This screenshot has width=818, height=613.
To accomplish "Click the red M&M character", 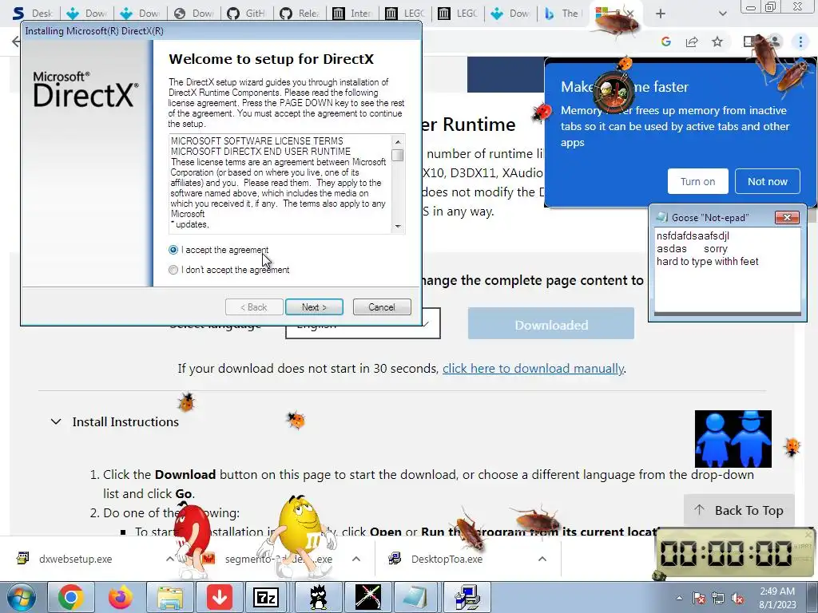I will (192, 540).
